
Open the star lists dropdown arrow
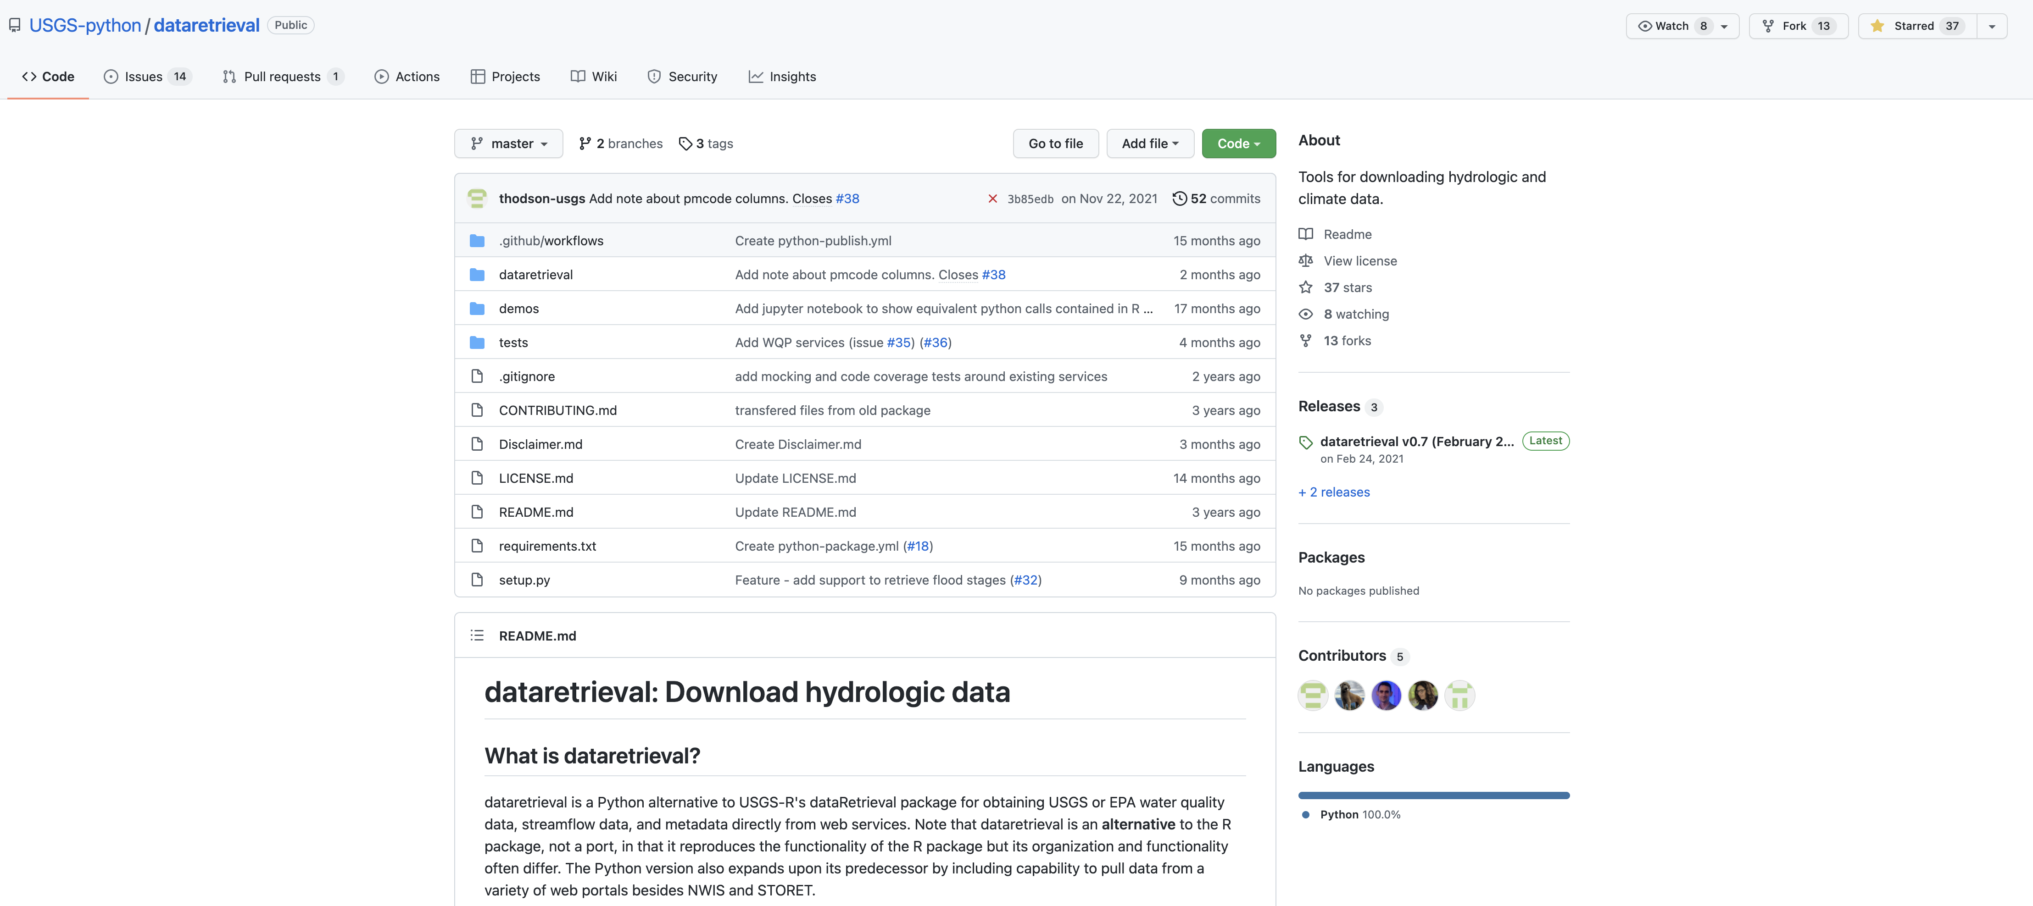click(x=1992, y=26)
